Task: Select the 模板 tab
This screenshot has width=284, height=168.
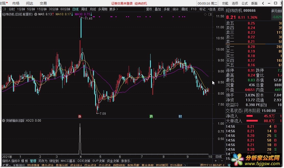Action: point(25,161)
